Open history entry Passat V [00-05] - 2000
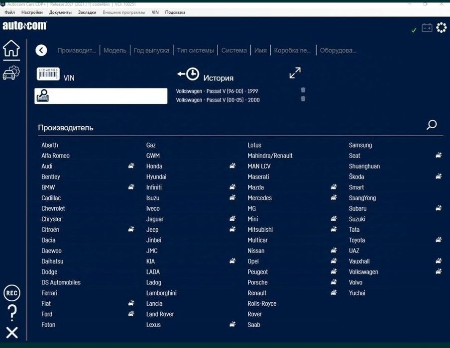 pos(218,100)
